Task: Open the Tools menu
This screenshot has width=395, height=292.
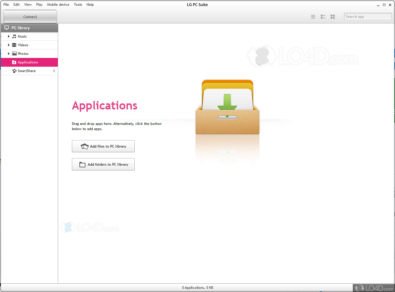Action: click(x=78, y=5)
